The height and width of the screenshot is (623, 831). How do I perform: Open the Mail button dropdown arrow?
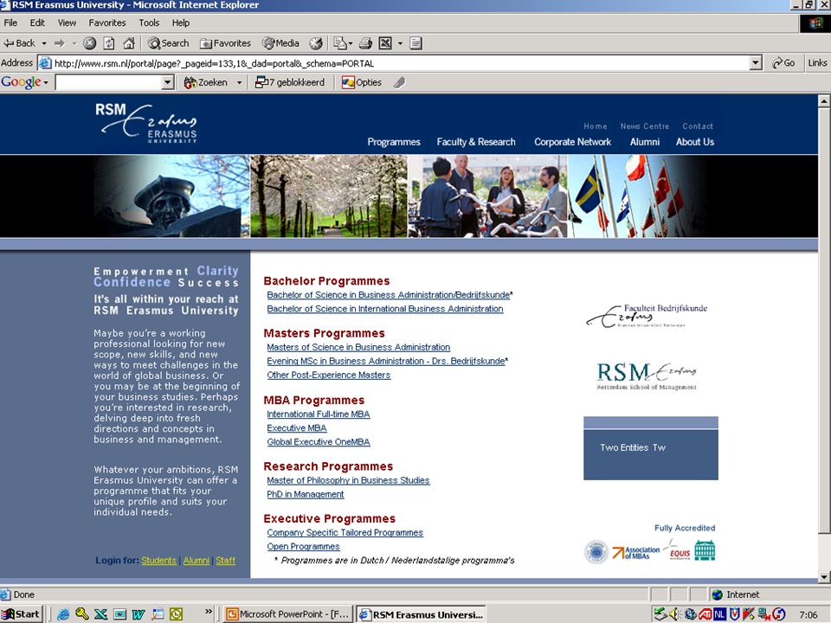click(x=351, y=43)
